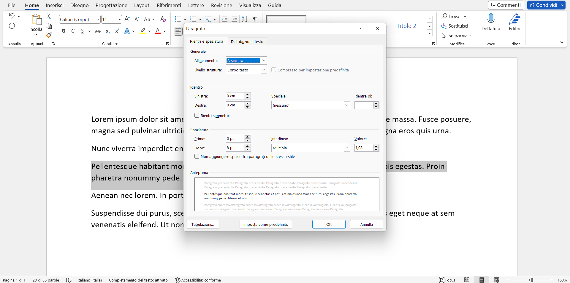Click the show paragraph marks icon
Image resolution: width=570 pixels, height=283 pixels.
click(x=255, y=19)
